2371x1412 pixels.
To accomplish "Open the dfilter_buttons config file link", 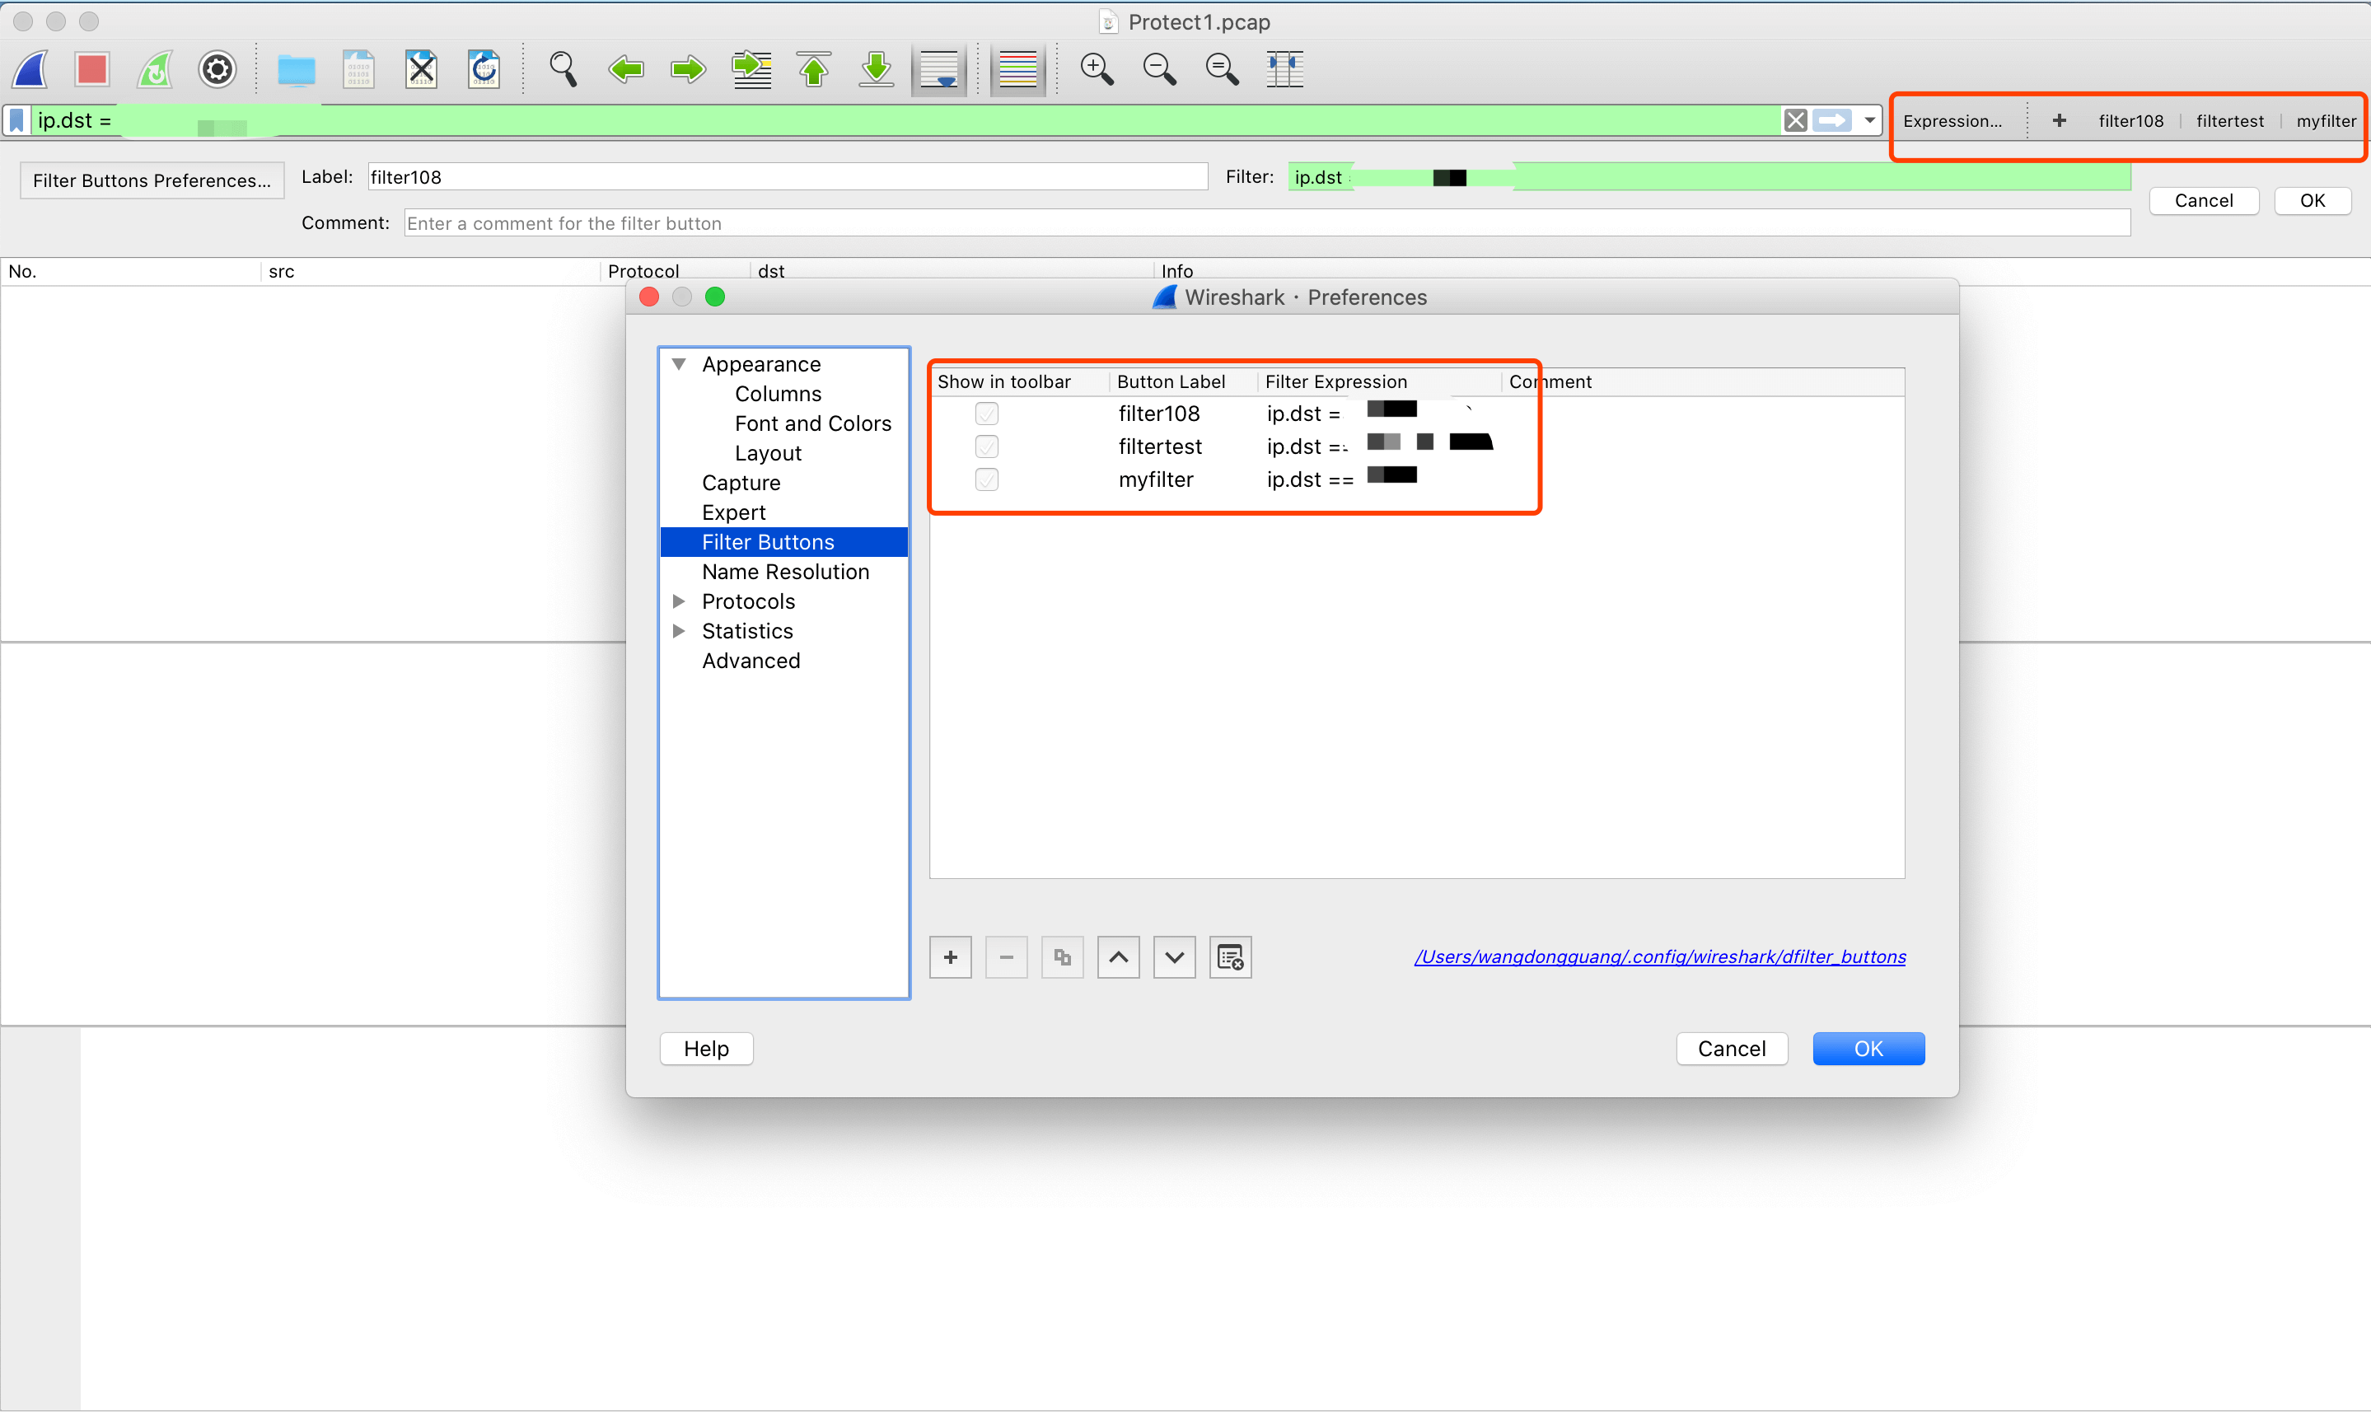I will click(x=1660, y=957).
